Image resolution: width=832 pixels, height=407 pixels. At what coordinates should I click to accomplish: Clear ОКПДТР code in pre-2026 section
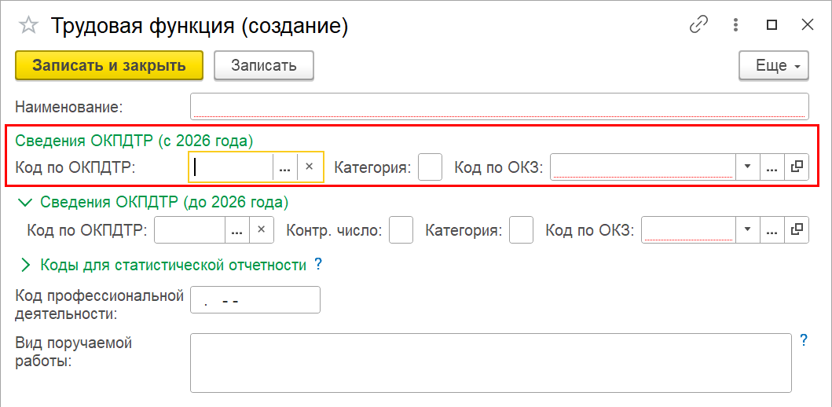pos(261,230)
